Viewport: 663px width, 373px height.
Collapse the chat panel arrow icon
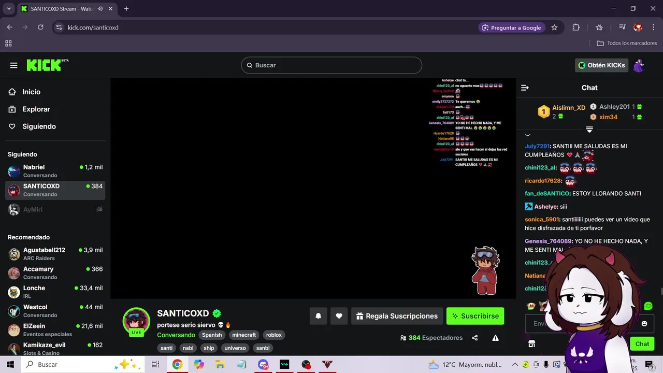tap(525, 88)
